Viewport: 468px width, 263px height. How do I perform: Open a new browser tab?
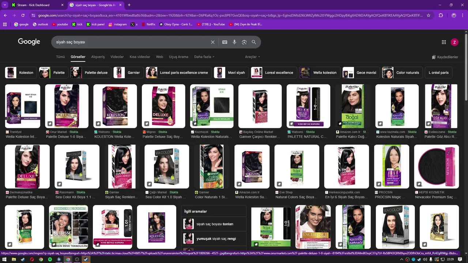click(x=129, y=5)
